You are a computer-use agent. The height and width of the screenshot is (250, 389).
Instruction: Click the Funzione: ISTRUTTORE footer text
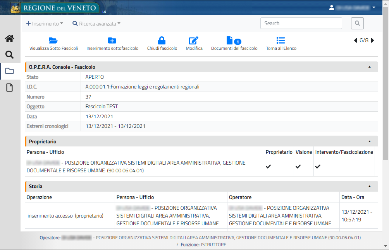pyautogui.click(x=203, y=245)
